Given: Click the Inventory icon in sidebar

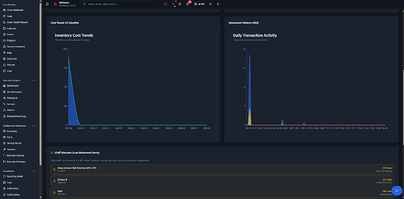Looking at the screenshot, I should [x=4, y=131].
